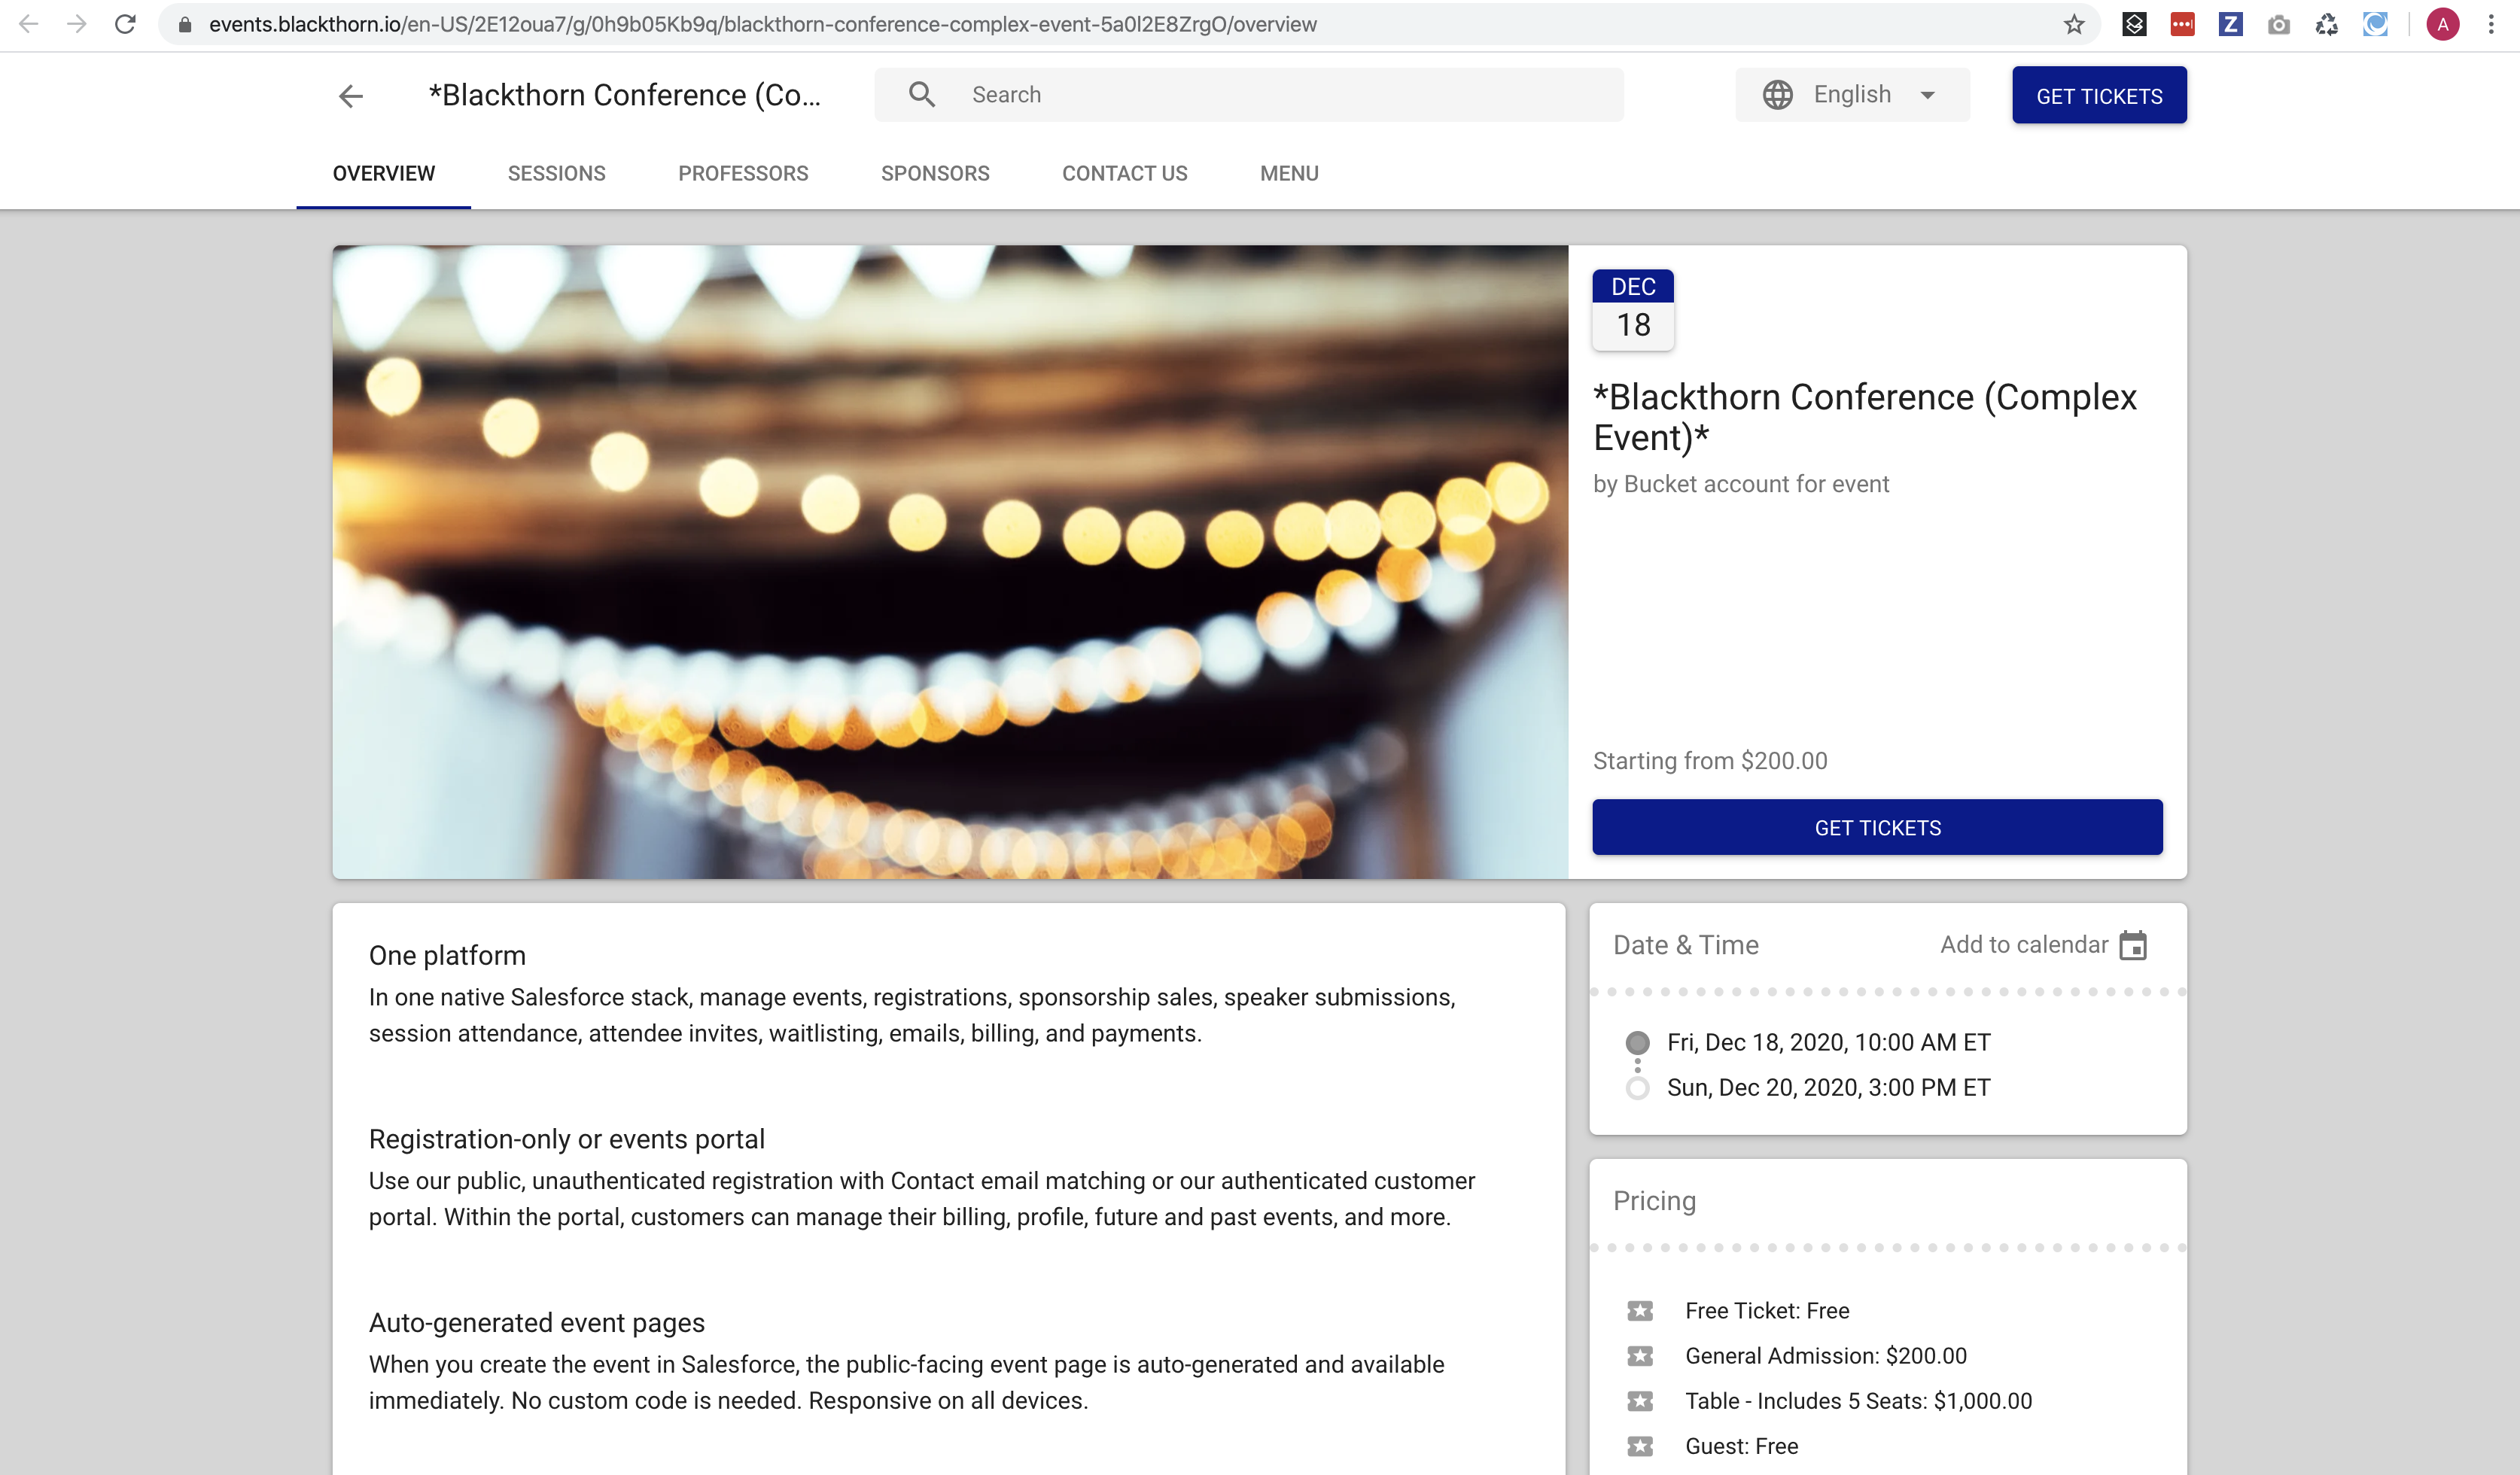2520x1475 pixels.
Task: Open the red dots browser extension
Action: tap(2182, 25)
